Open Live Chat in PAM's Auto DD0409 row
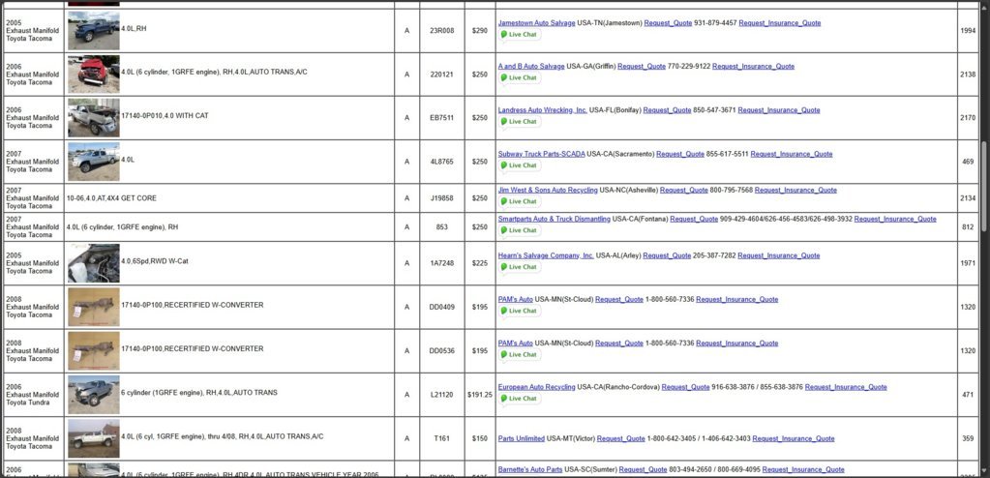This screenshot has width=990, height=478. pos(519,311)
